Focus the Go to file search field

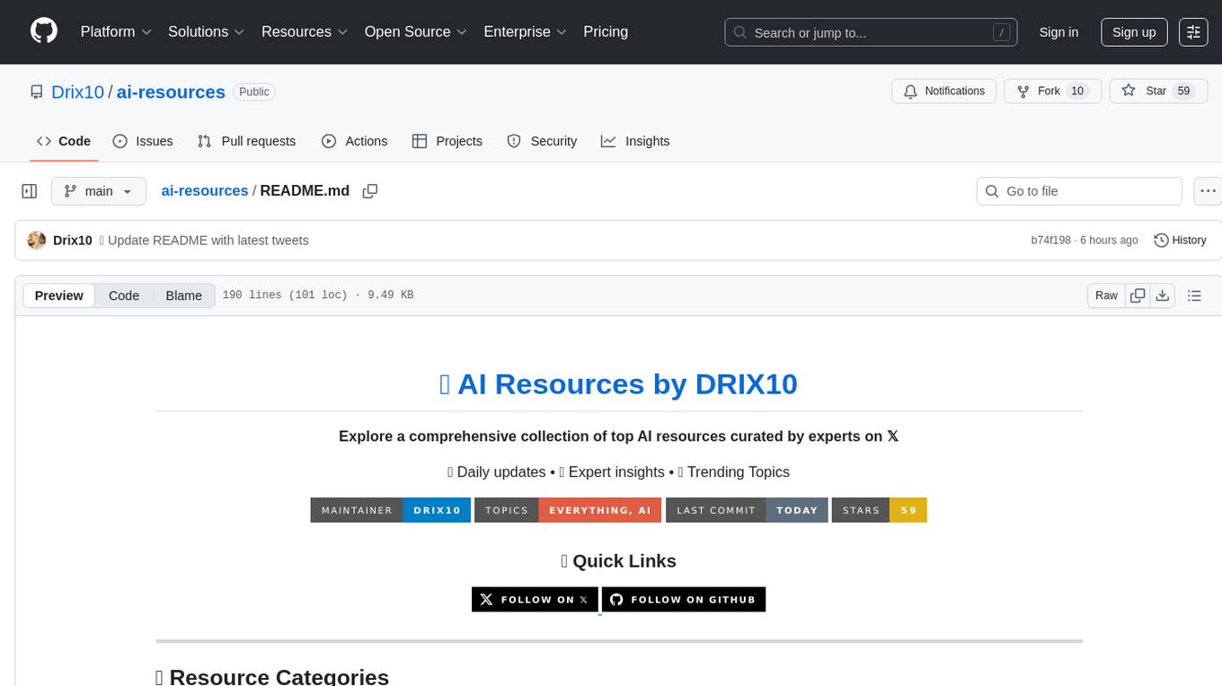[1079, 191]
